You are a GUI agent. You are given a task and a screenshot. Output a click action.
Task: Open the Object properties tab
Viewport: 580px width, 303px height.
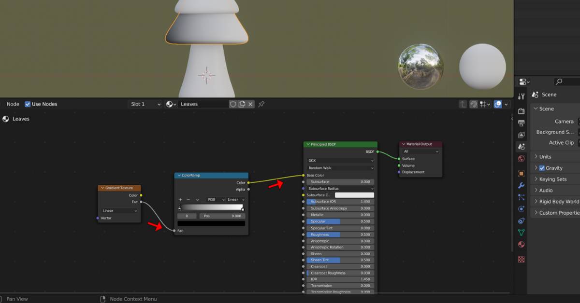521,173
